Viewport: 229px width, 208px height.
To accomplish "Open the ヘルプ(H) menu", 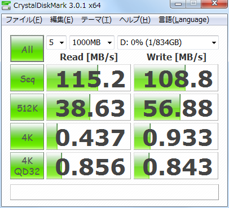I will click(x=135, y=20).
